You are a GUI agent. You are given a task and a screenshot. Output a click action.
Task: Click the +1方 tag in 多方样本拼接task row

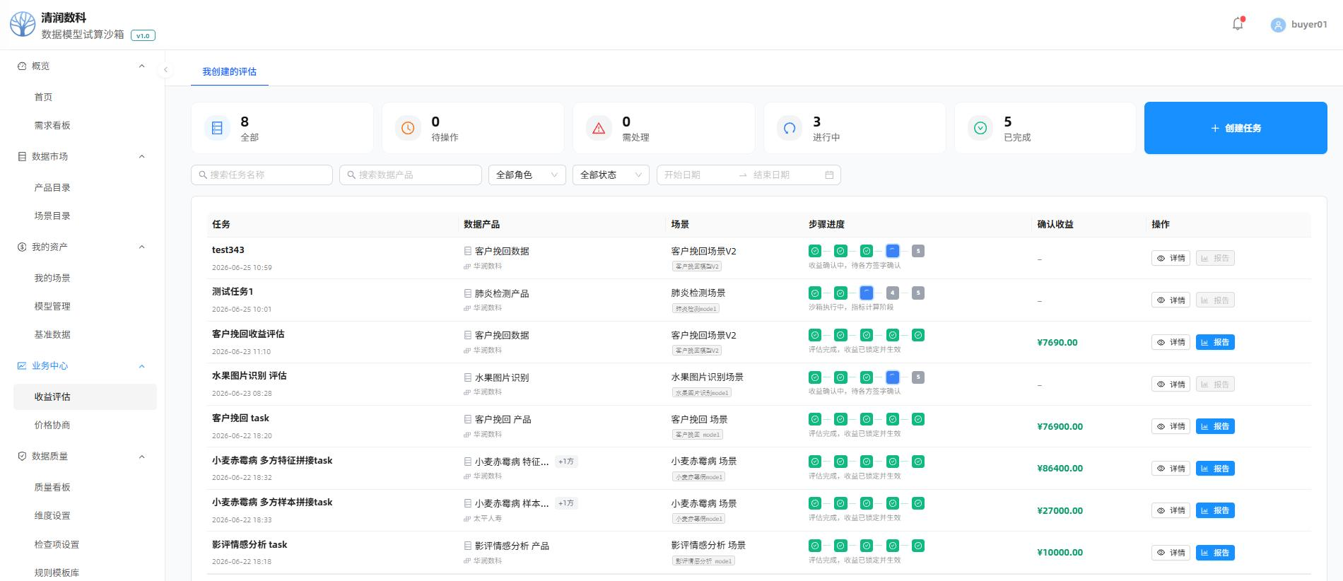566,503
